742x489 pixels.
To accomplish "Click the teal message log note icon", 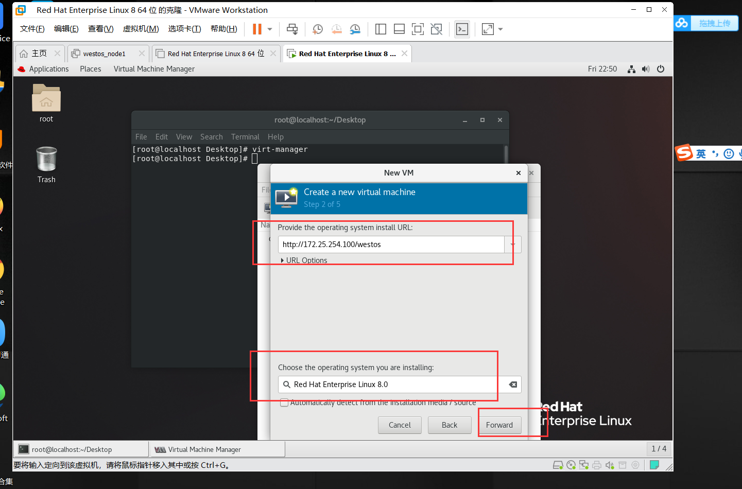I will (x=654, y=465).
